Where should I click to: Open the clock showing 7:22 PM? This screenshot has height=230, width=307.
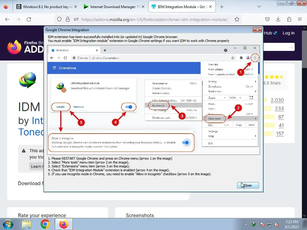[292, 224]
